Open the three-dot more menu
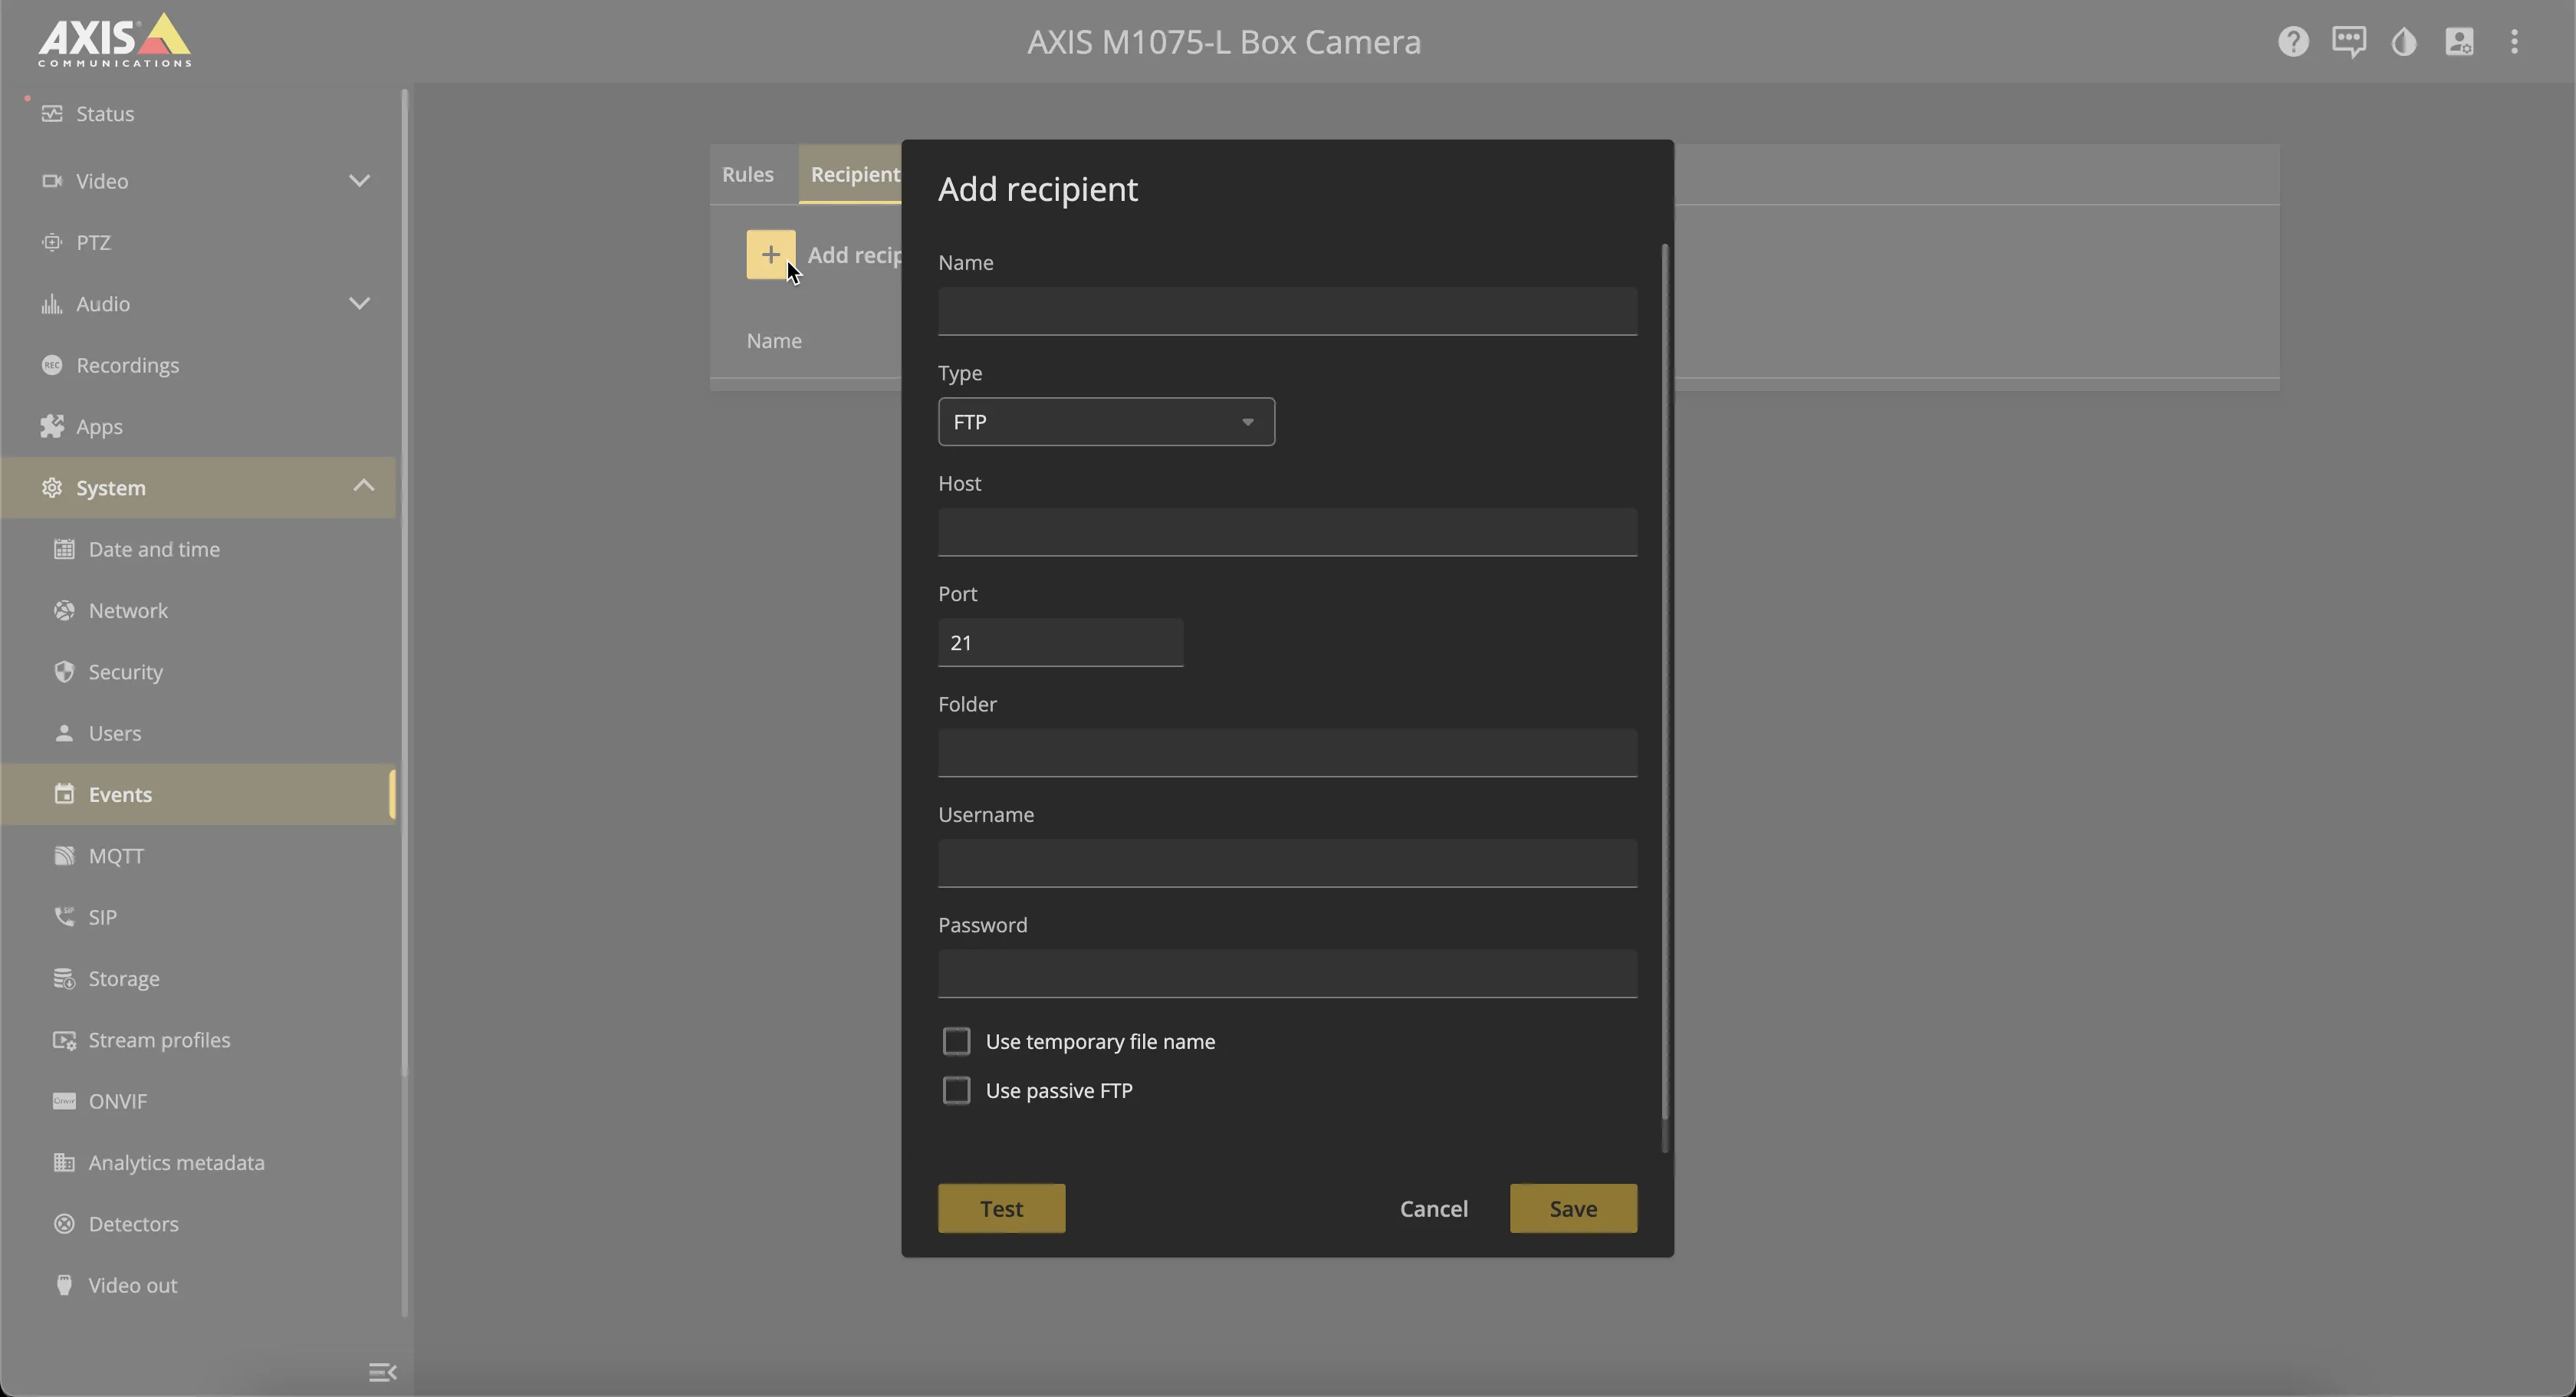2576x1397 pixels. [x=2514, y=42]
